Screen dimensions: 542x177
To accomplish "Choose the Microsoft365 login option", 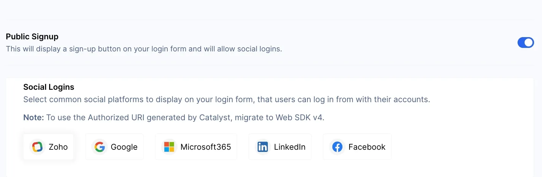I will (x=196, y=147).
